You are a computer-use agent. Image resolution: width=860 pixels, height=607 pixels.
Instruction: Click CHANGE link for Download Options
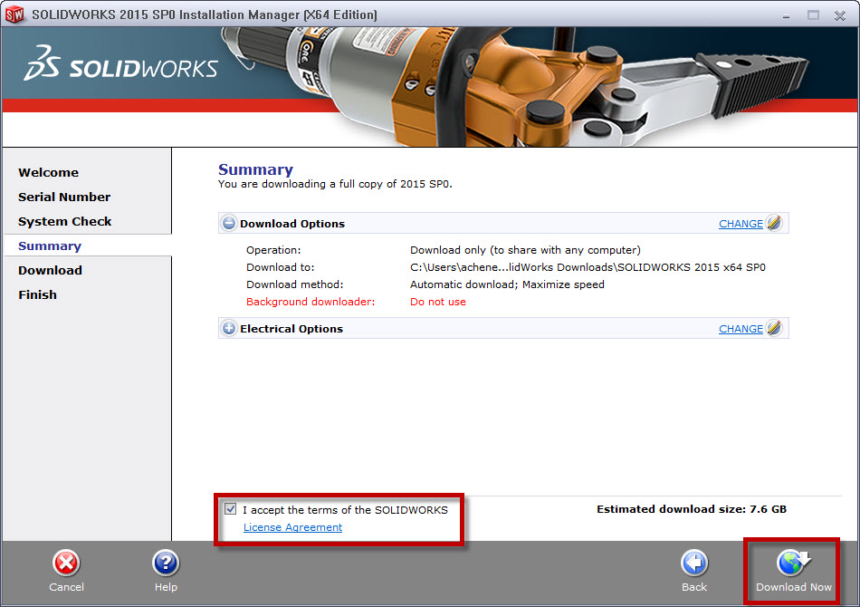click(x=741, y=224)
